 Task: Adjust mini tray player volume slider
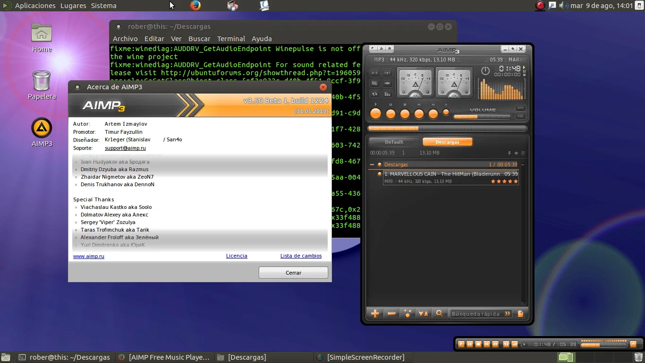(x=603, y=344)
